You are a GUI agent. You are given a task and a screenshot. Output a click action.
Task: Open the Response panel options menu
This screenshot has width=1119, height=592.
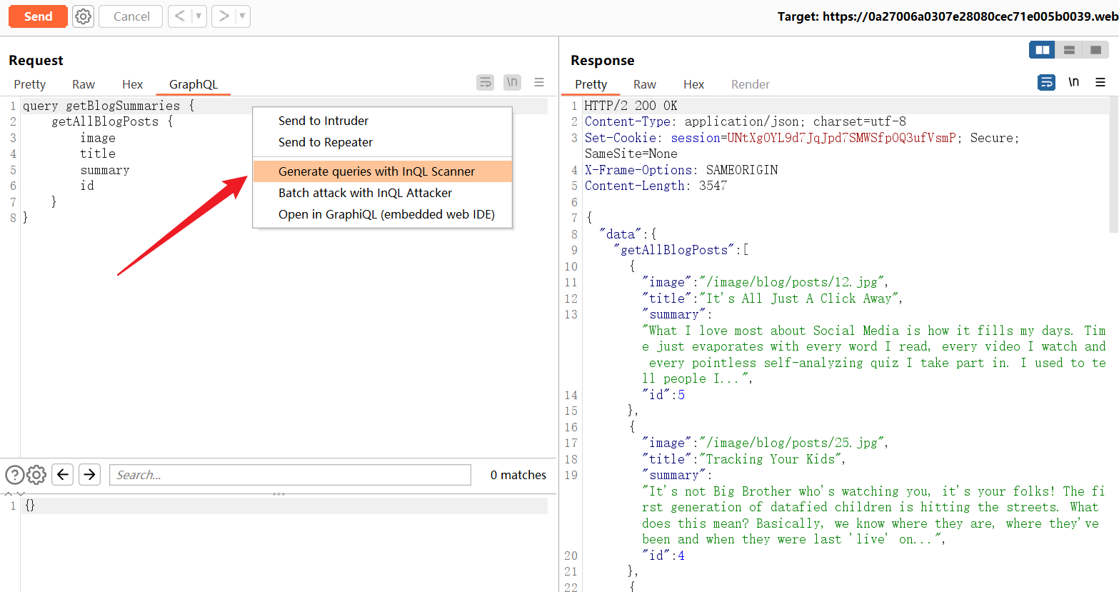pos(1100,83)
